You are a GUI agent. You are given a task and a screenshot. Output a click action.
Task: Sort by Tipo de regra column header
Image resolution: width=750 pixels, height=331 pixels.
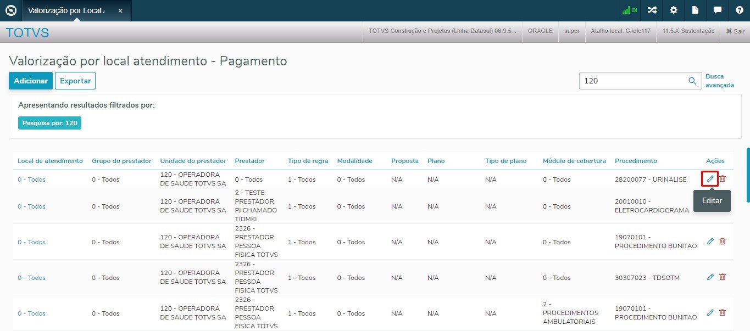coord(308,161)
